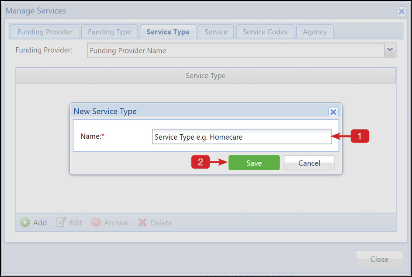
Task: Click the Close button
Action: click(379, 259)
